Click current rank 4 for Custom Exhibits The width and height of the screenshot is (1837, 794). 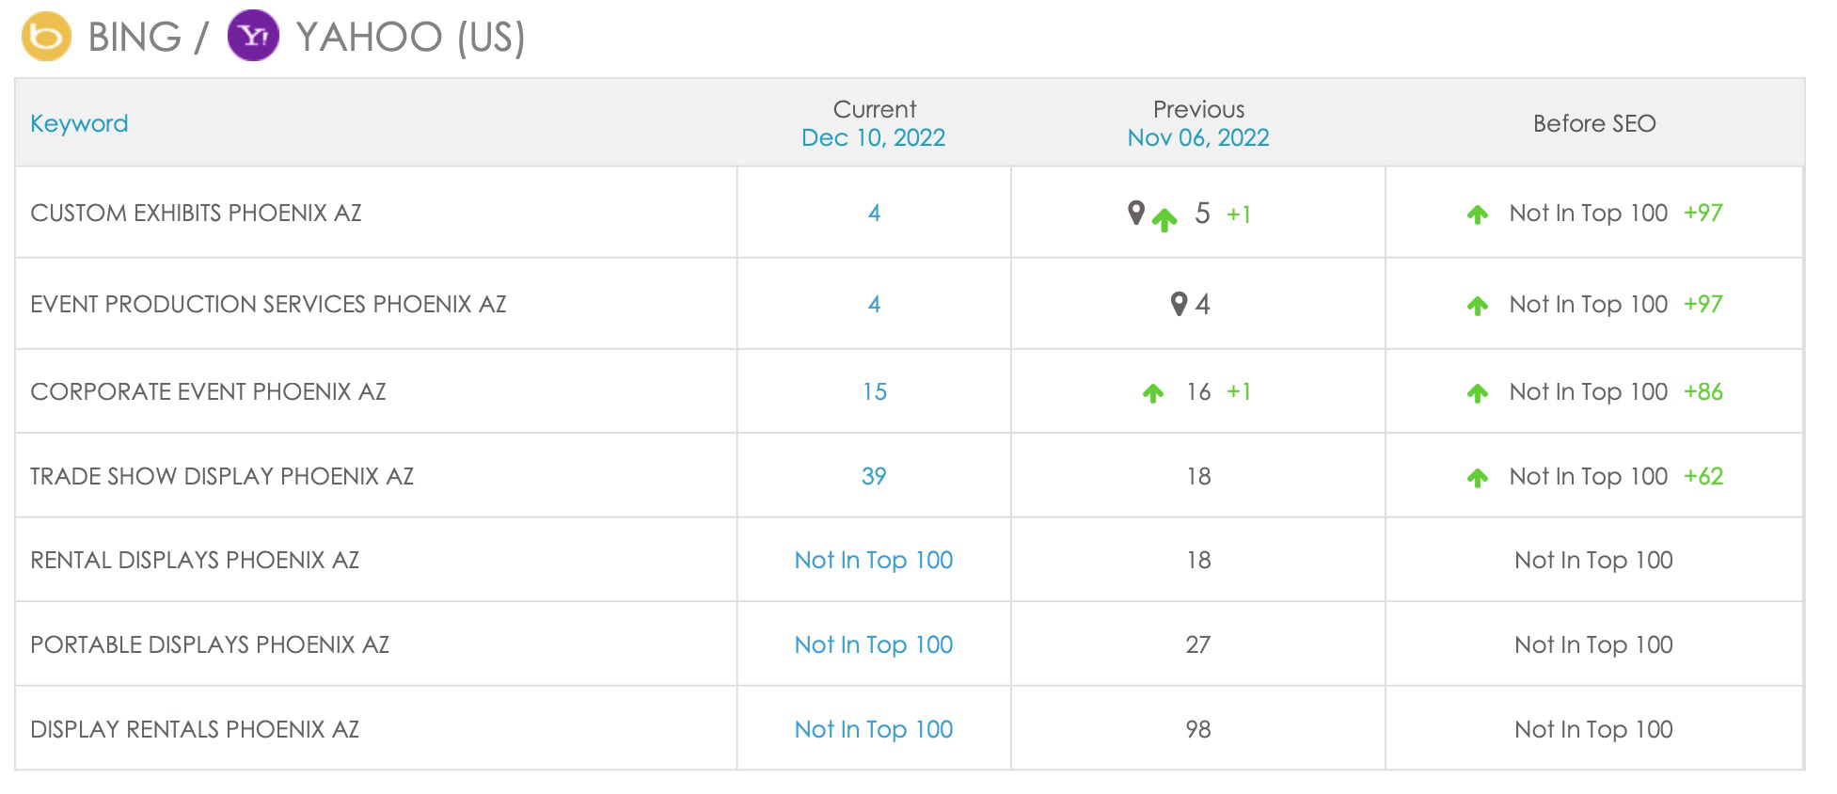coord(874,213)
